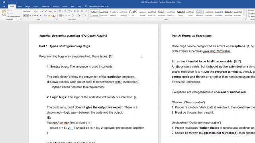Open the Styles pane dialog launcher

[x=245, y=19]
